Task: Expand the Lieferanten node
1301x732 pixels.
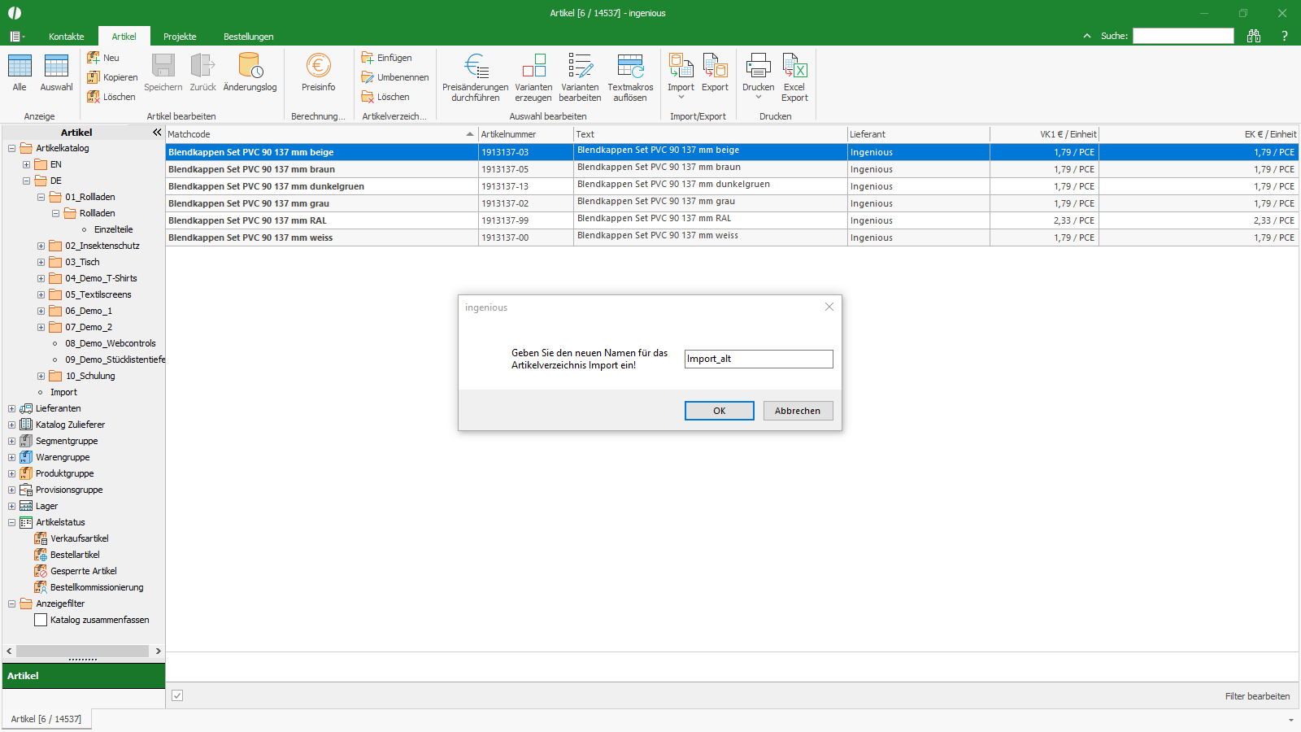Action: point(11,408)
